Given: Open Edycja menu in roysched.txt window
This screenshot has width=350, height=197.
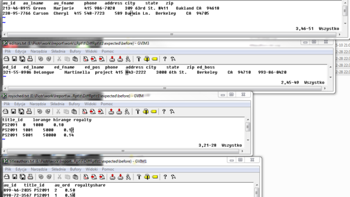Looking at the screenshot, I should point(20,104).
